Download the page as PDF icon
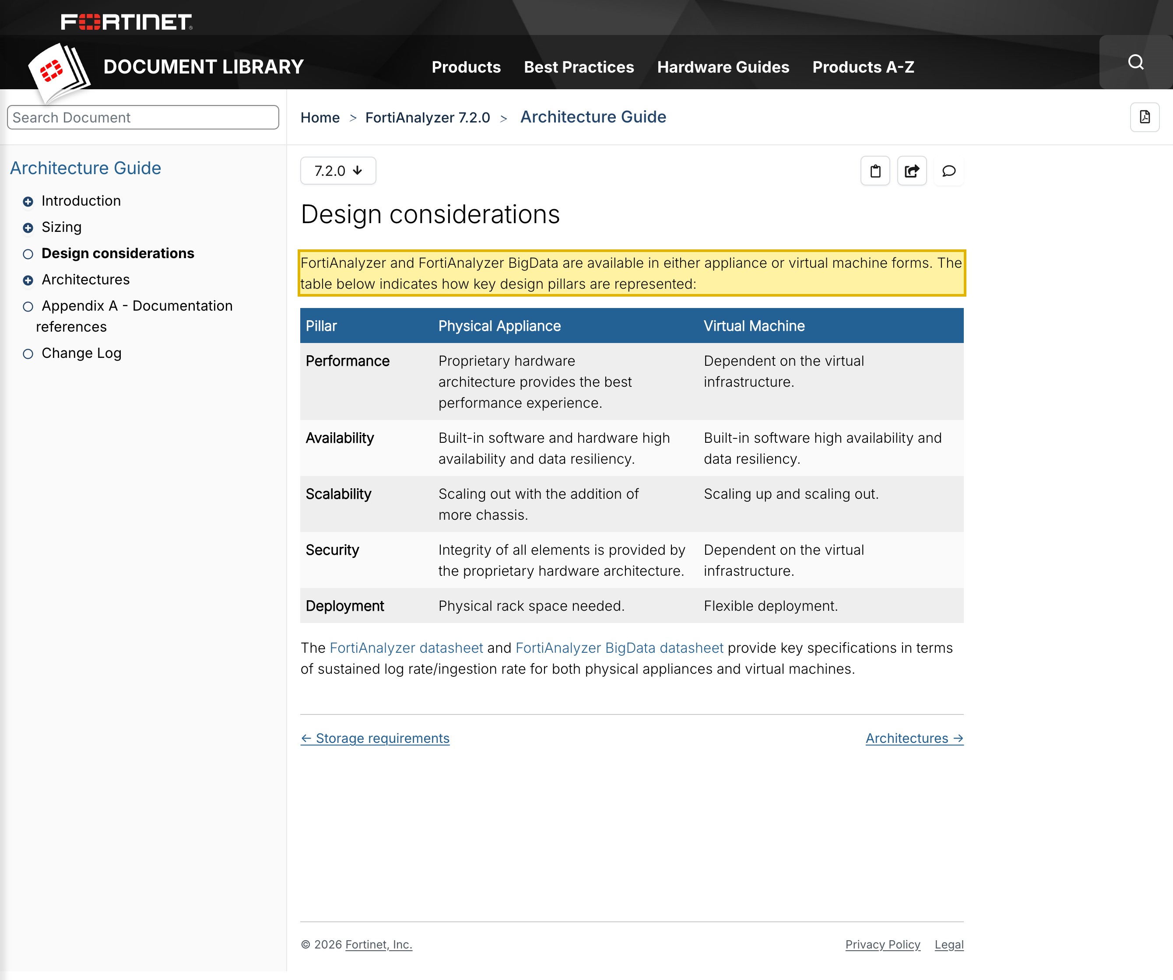This screenshot has height=980, width=1173. click(1145, 117)
